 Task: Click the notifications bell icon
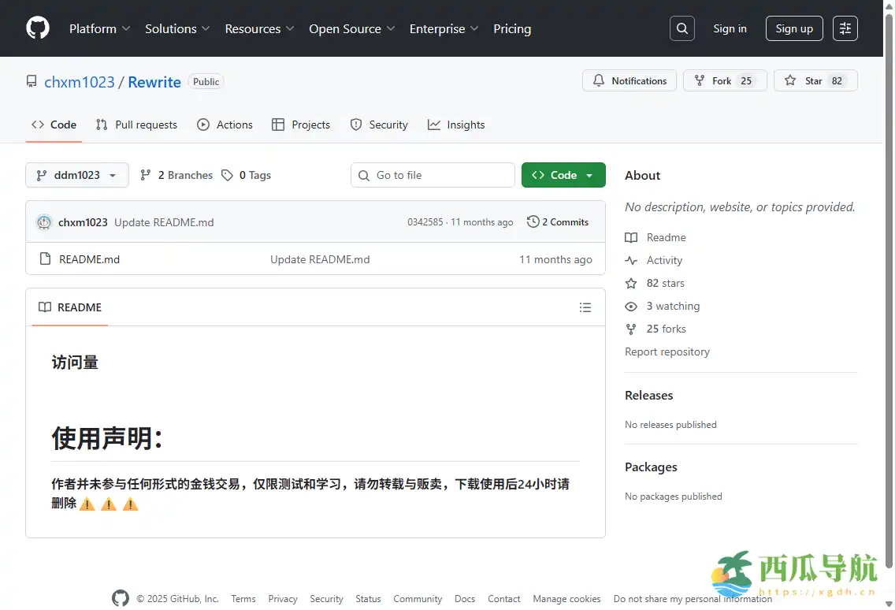click(600, 80)
